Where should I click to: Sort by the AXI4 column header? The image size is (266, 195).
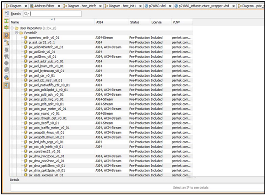pyautogui.click(x=112, y=22)
